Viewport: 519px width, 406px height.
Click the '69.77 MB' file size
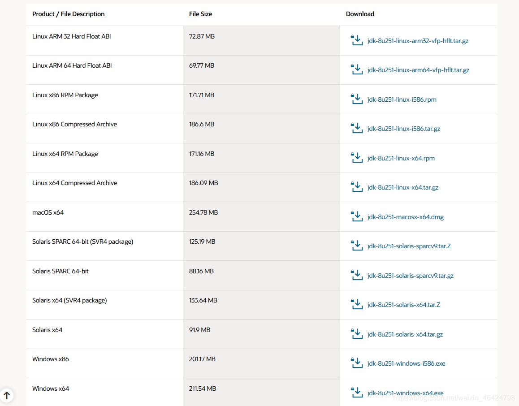pos(202,65)
